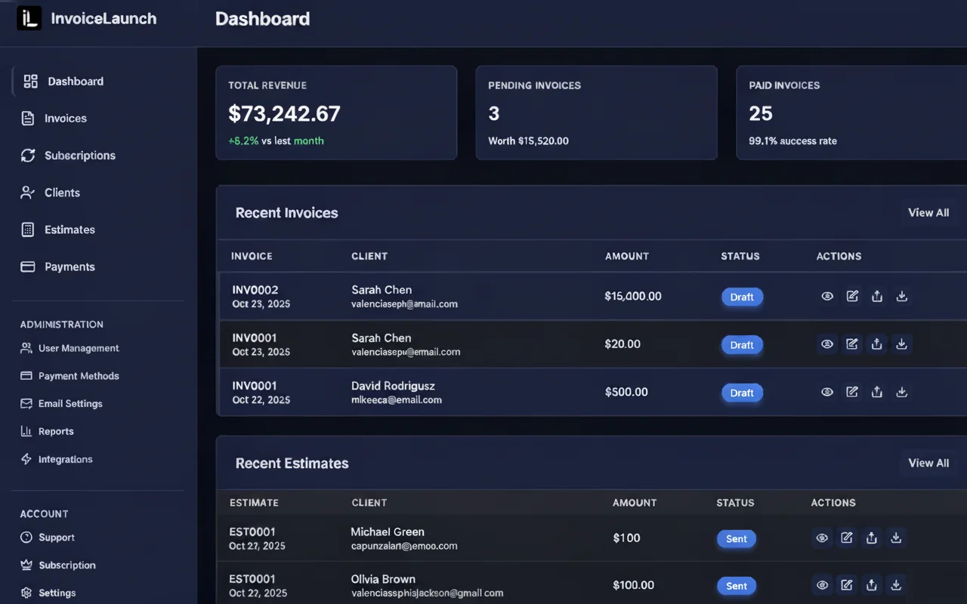Open the Integrations page
Image resolution: width=967 pixels, height=604 pixels.
[x=66, y=458]
